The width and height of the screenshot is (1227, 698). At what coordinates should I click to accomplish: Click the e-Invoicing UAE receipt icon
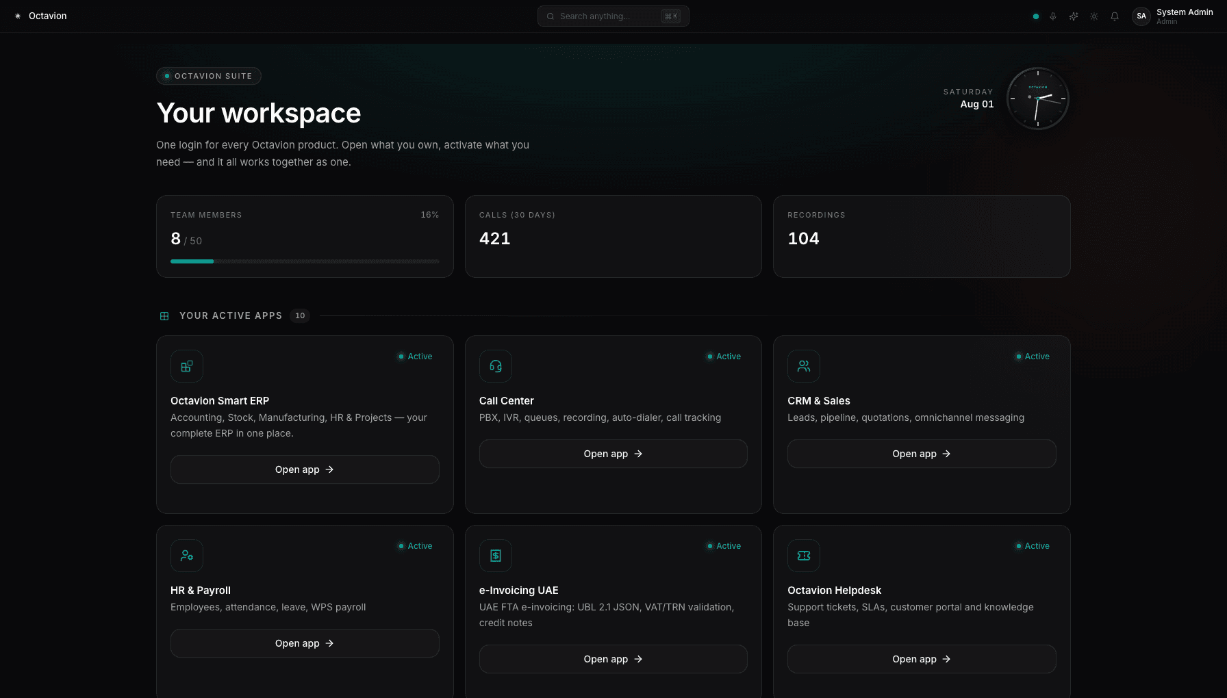tap(496, 556)
